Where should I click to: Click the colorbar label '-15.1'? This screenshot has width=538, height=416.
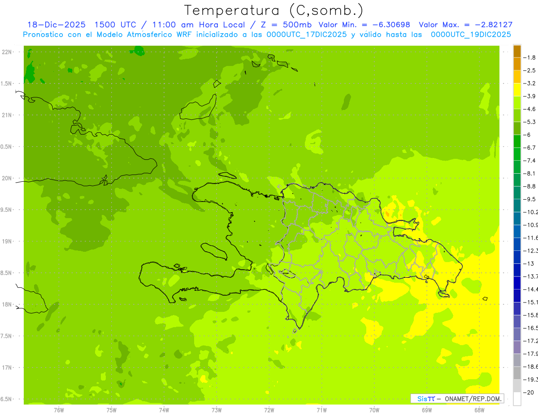click(x=530, y=302)
